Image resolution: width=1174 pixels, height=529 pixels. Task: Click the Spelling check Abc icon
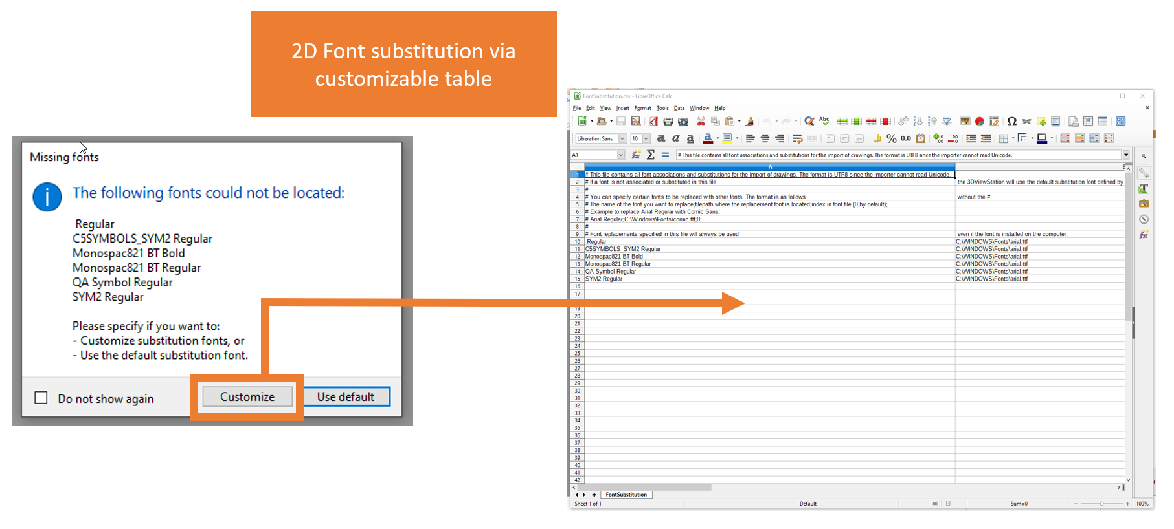(x=824, y=121)
